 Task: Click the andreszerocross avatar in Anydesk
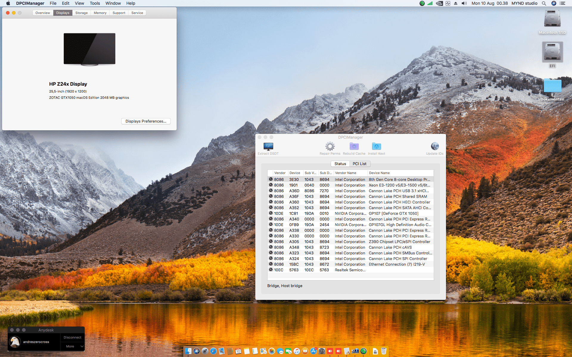(15, 342)
